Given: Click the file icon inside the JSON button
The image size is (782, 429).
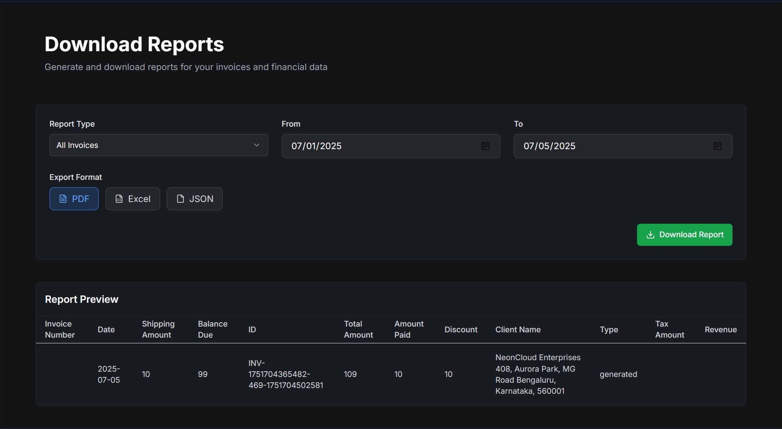Looking at the screenshot, I should 181,198.
